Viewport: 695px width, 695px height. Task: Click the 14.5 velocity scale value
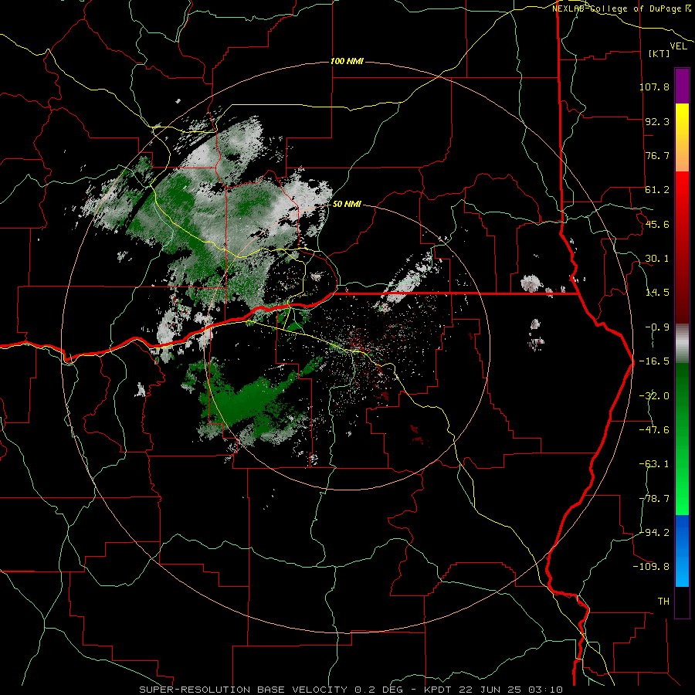657,293
